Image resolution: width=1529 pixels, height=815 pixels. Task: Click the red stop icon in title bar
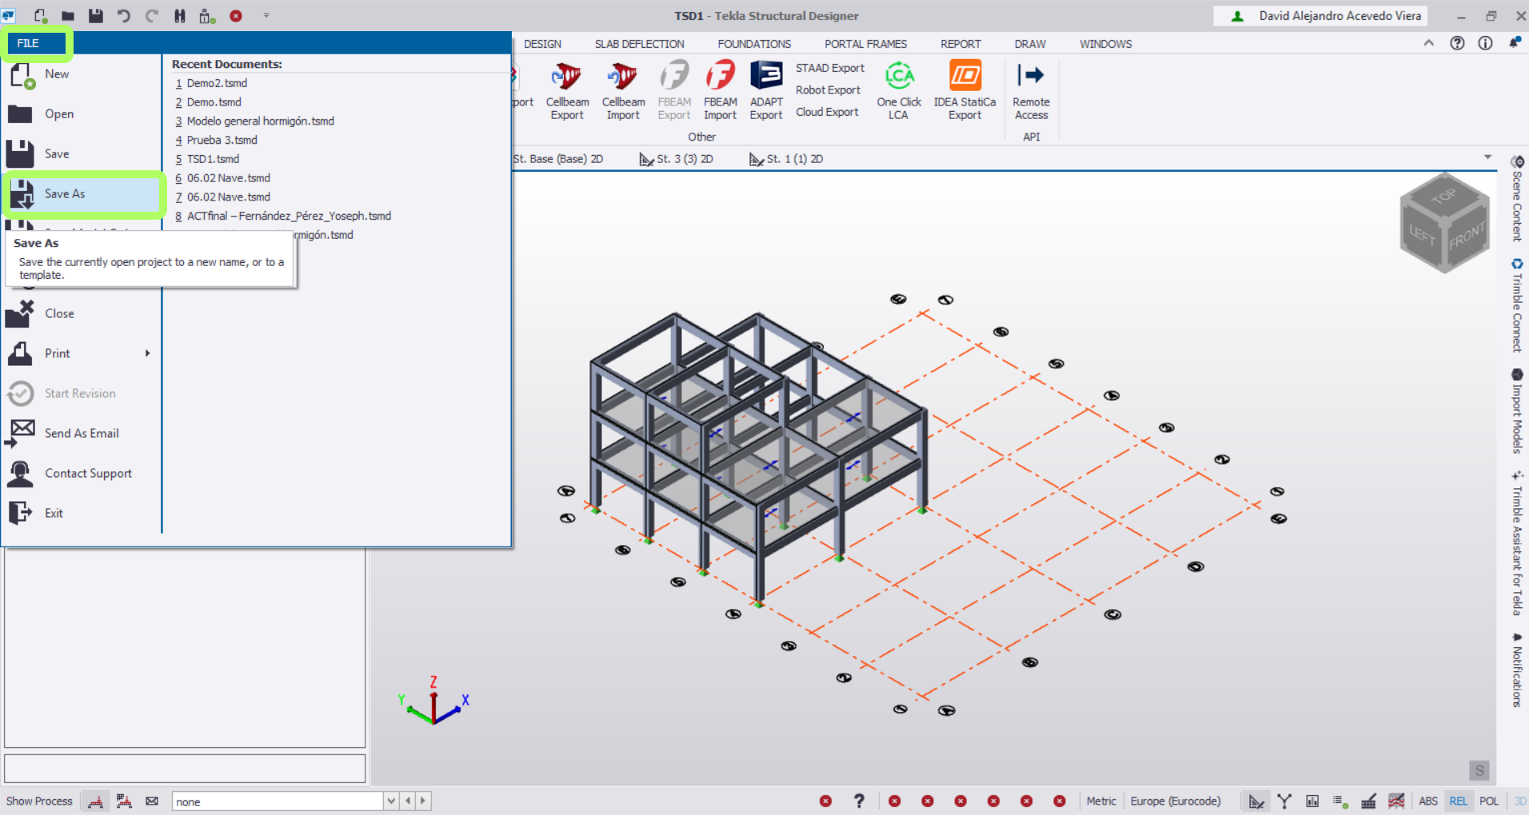[x=236, y=16]
